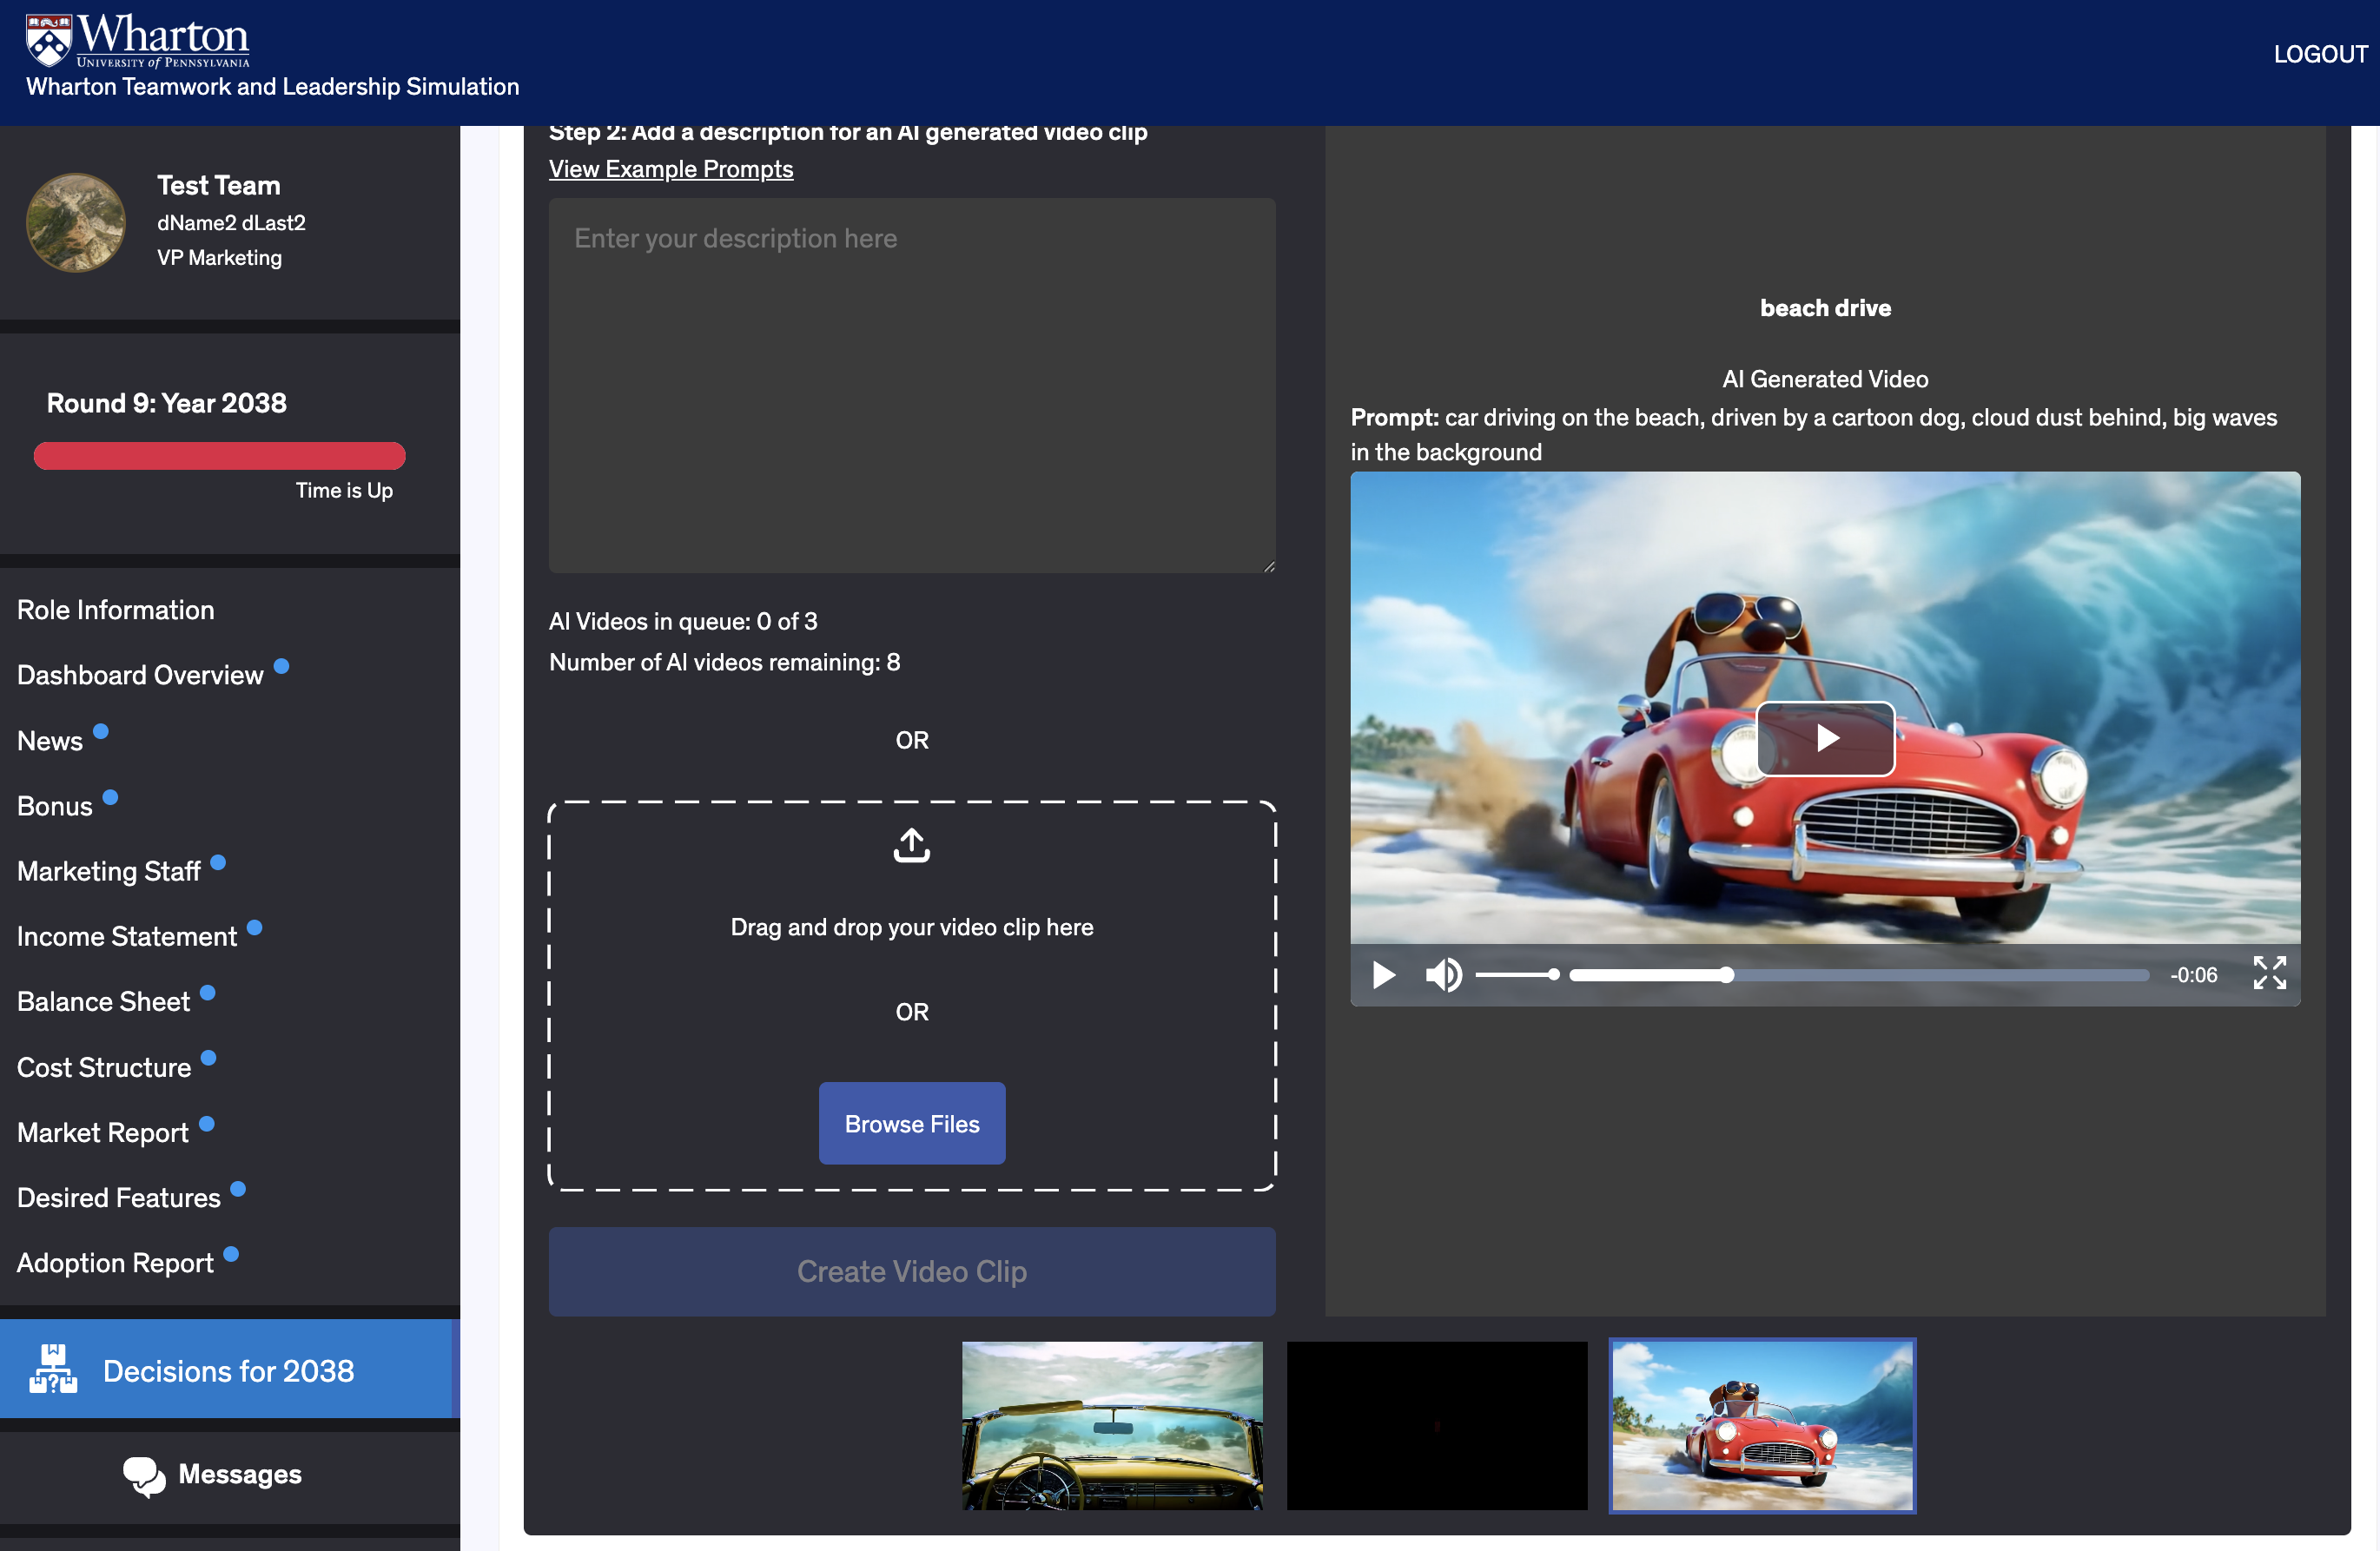
Task: Open View Example Prompts link
Action: [671, 169]
